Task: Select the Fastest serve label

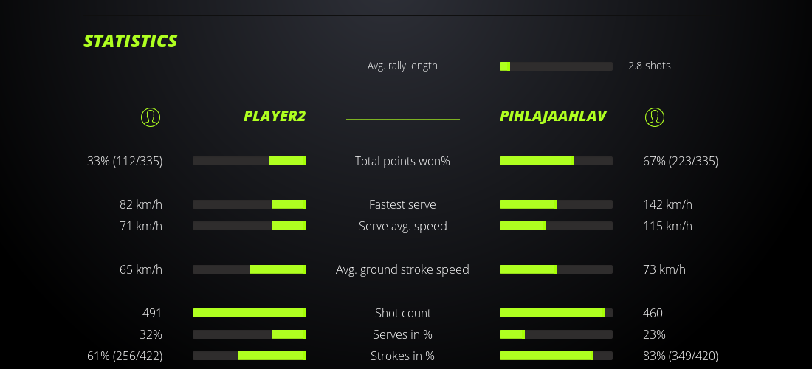Action: coord(402,204)
